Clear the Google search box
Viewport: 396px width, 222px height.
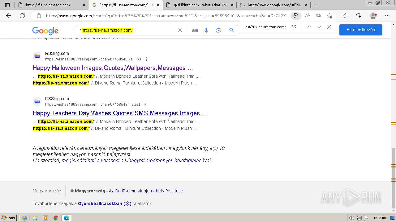click(x=180, y=30)
